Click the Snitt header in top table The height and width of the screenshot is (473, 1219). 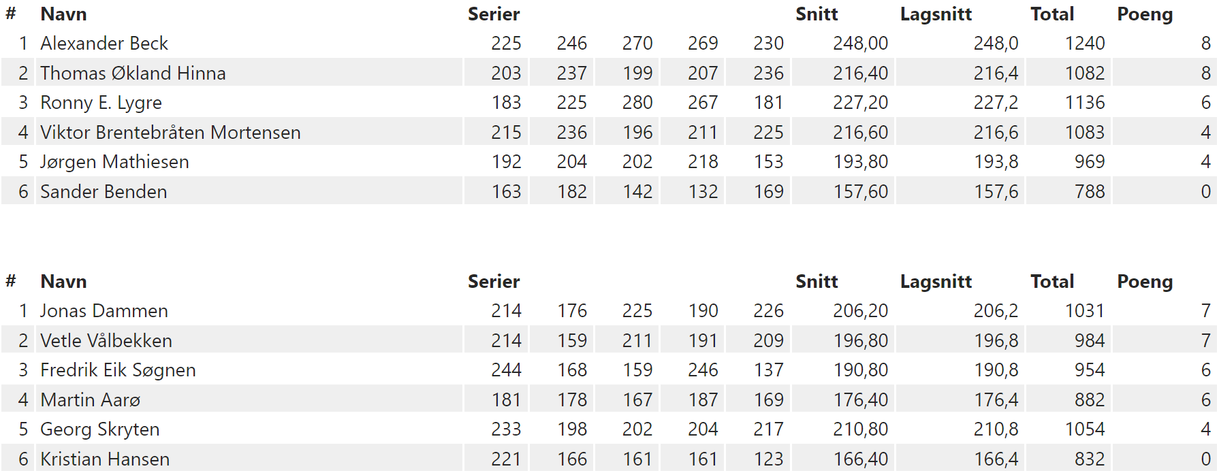[x=817, y=14]
